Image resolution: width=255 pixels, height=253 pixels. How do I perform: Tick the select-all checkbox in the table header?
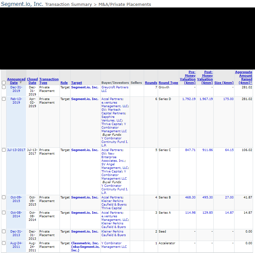click(4, 82)
